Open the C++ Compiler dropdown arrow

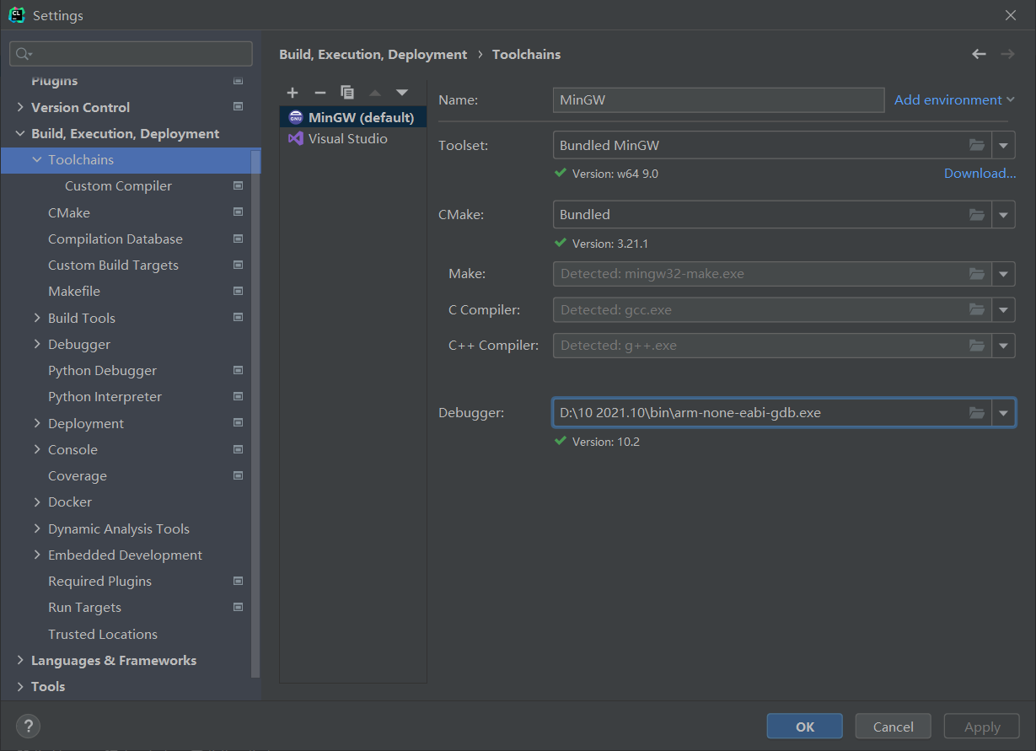(1003, 345)
